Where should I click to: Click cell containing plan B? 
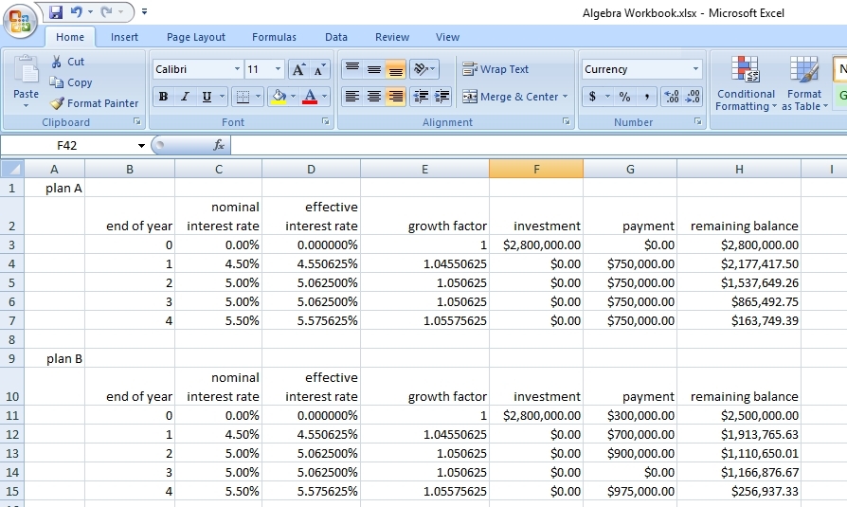click(55, 358)
